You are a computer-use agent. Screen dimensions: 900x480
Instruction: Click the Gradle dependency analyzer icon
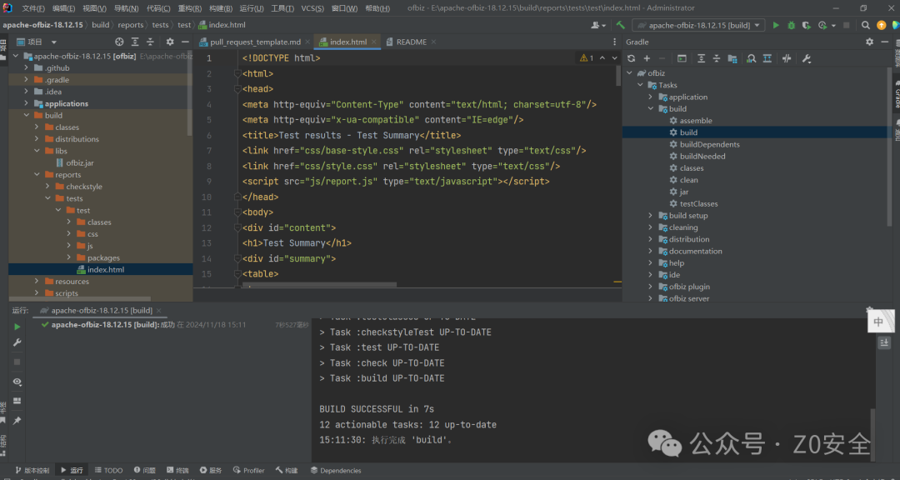[752, 58]
